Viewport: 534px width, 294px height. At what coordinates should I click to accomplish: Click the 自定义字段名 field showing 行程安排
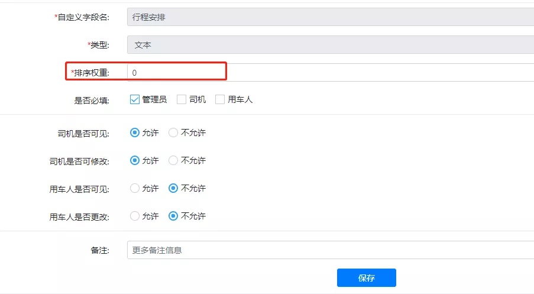click(x=331, y=17)
